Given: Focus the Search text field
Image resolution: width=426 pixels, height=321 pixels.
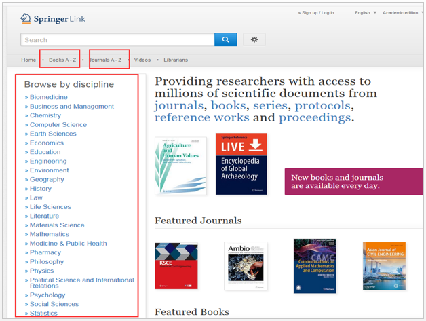Looking at the screenshot, I should pyautogui.click(x=117, y=40).
